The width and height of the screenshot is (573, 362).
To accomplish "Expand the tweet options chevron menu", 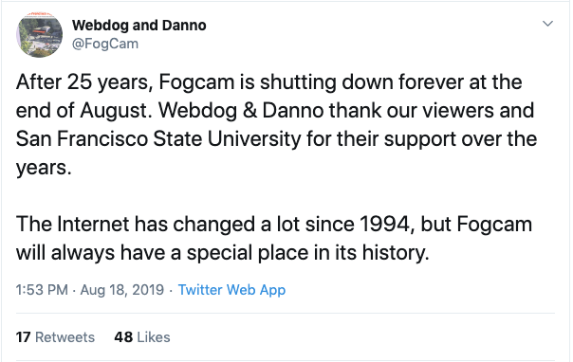I will click(x=547, y=24).
